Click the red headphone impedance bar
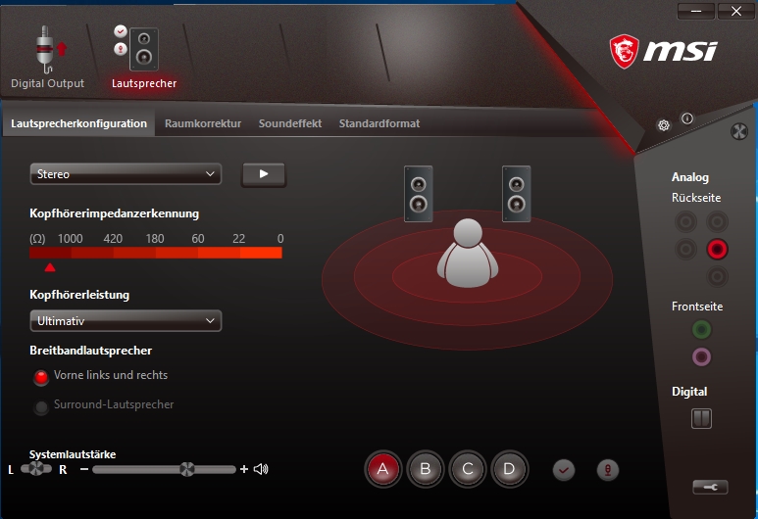Viewport: 758px width, 519px height. click(x=156, y=253)
